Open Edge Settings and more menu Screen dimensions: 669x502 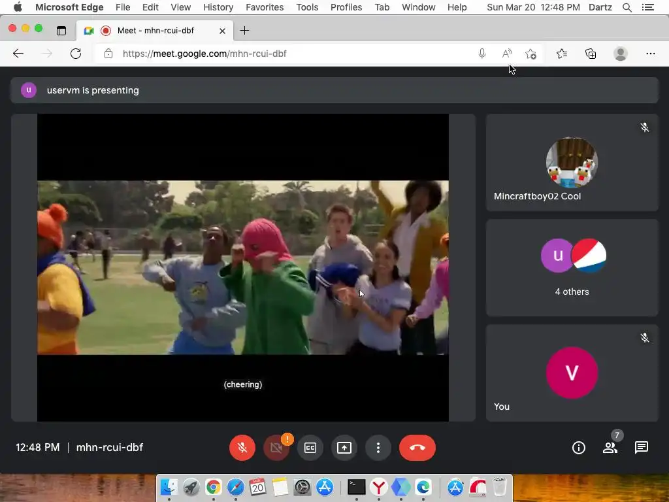click(650, 54)
